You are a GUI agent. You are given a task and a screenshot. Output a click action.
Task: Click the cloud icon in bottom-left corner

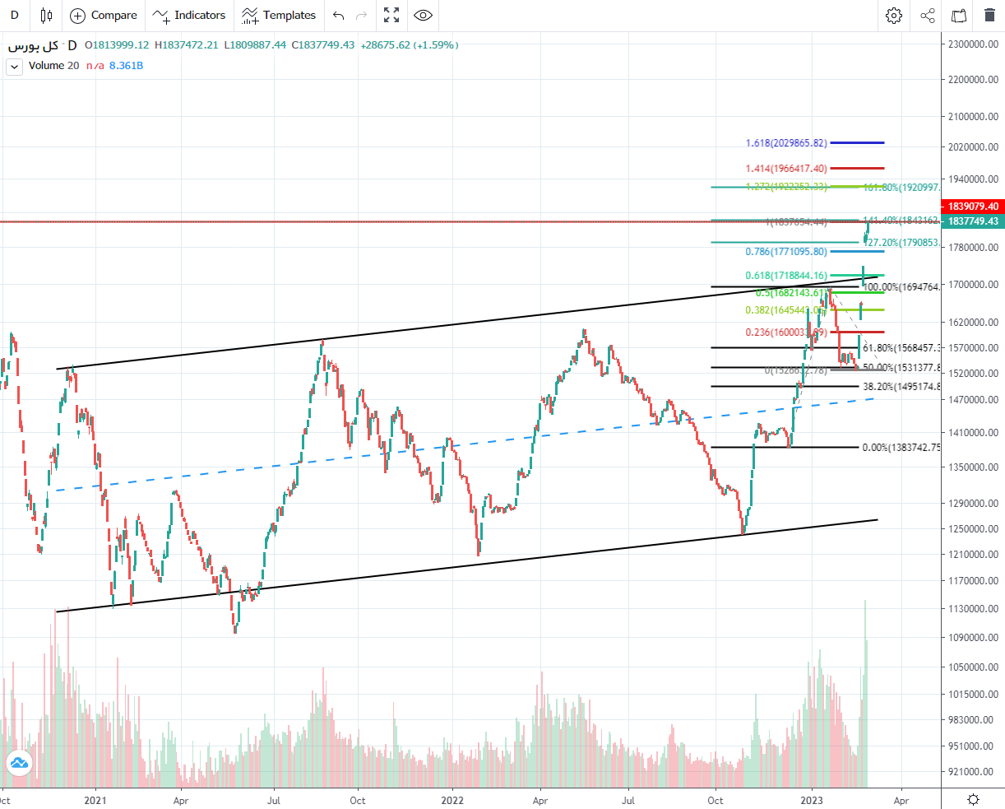click(x=19, y=763)
